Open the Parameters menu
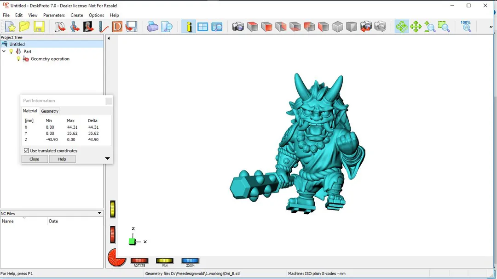Image resolution: width=497 pixels, height=279 pixels. [x=54, y=15]
